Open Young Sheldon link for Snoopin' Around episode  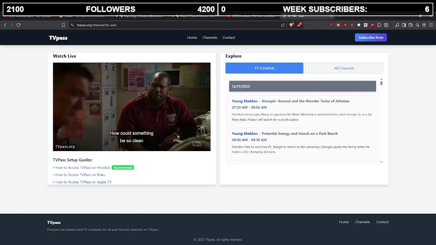pyautogui.click(x=245, y=101)
